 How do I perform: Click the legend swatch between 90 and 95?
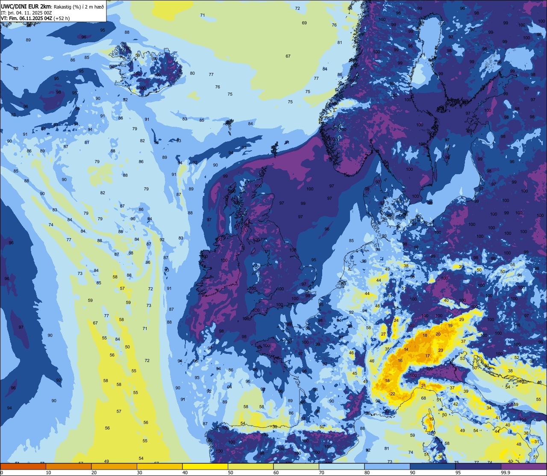[432, 466]
